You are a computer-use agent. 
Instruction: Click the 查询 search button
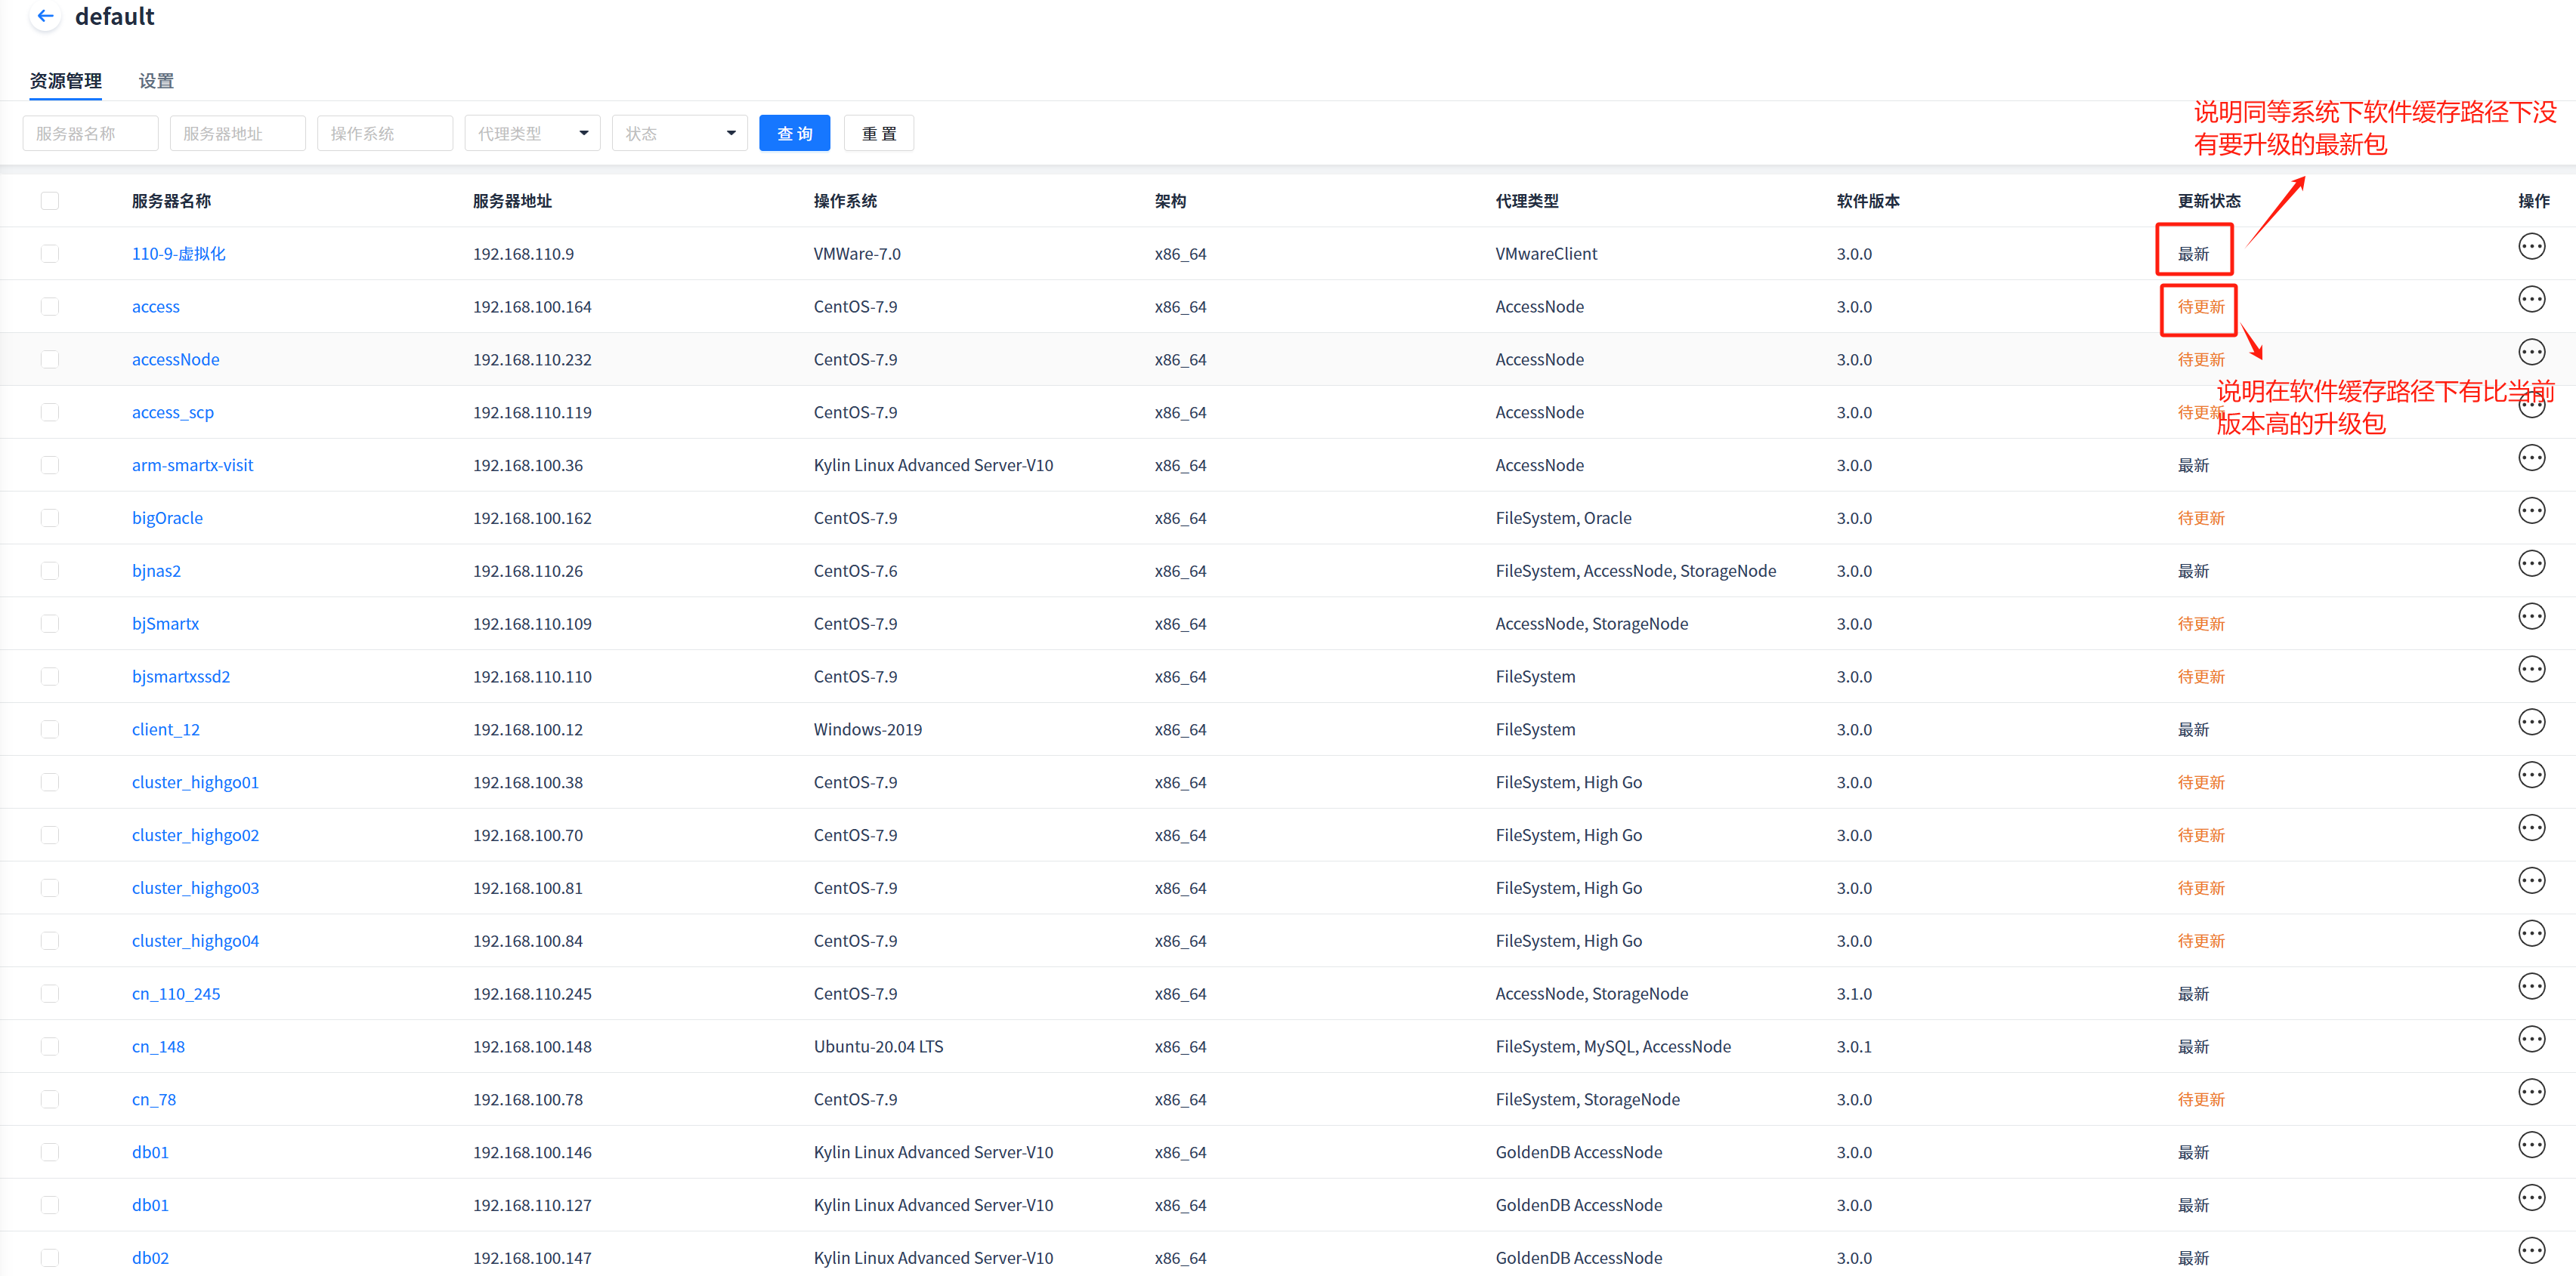[794, 134]
